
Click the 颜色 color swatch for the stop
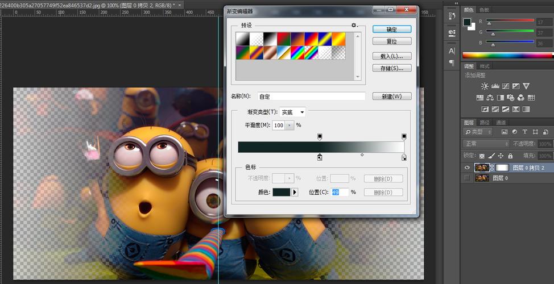coord(282,193)
